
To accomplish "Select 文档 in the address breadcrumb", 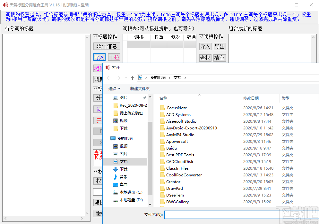I will click(x=177, y=78).
